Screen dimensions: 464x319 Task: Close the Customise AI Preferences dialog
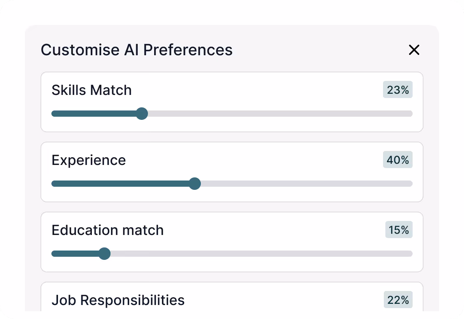click(414, 50)
